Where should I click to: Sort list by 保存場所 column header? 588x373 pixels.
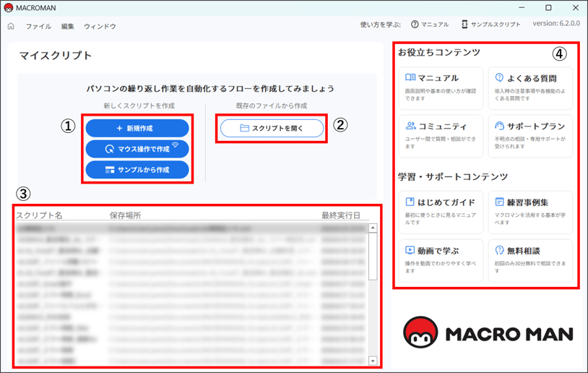[125, 215]
